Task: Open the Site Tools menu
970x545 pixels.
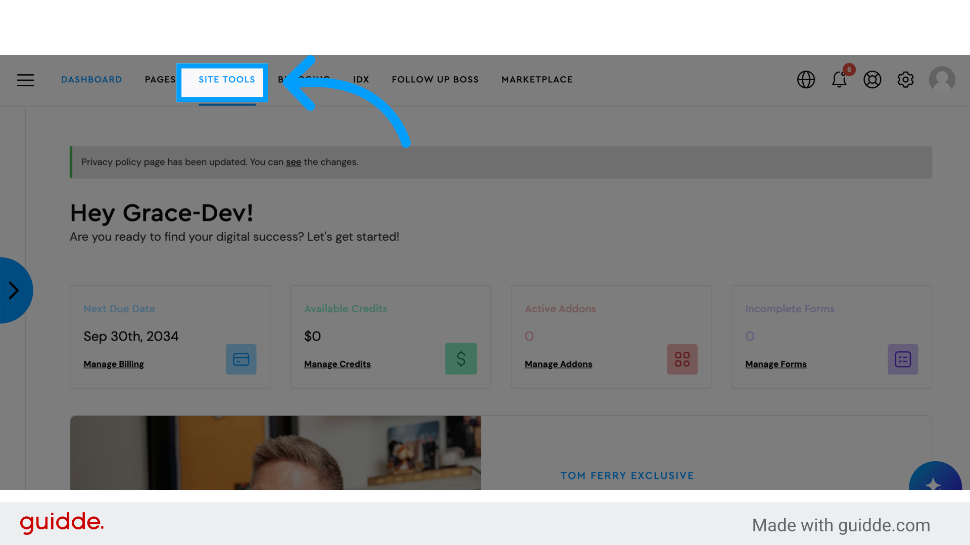Action: (x=226, y=79)
